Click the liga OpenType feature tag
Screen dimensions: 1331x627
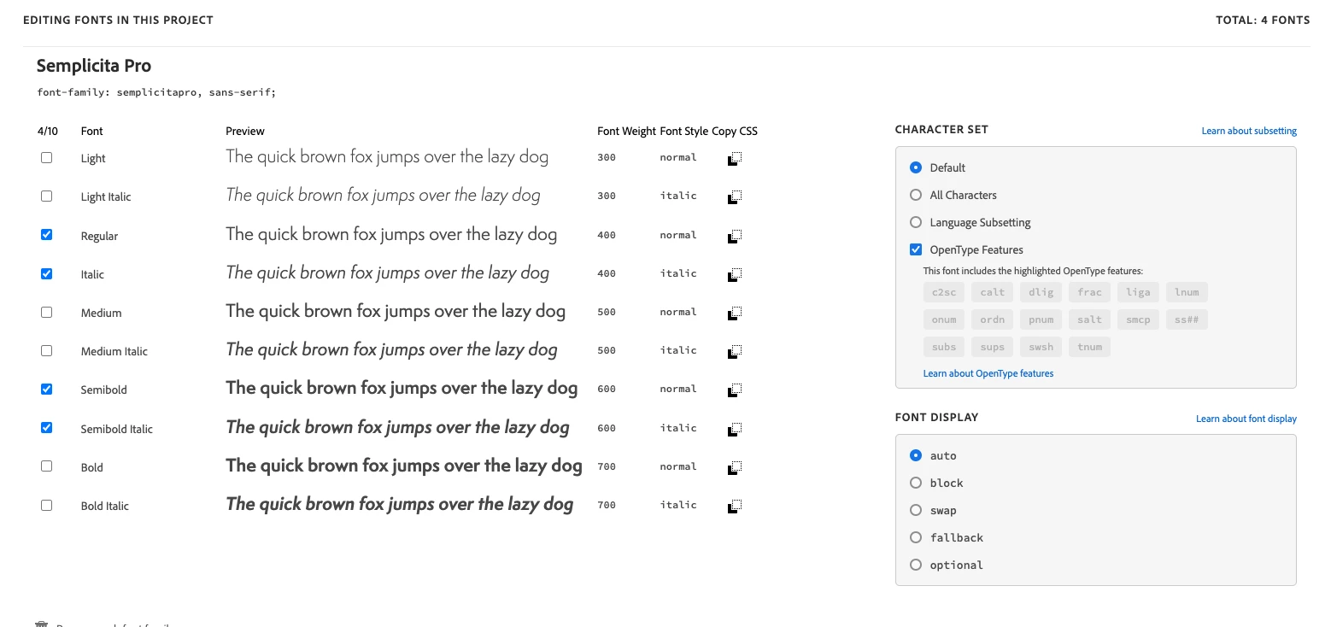point(1138,292)
